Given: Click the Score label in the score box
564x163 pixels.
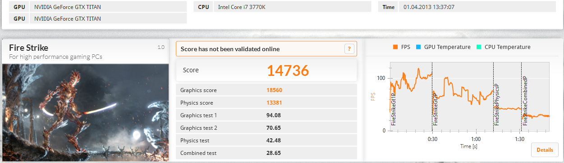Looking at the screenshot, I should 191,70.
